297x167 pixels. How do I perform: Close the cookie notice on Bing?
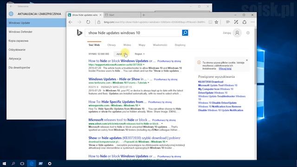pos(246,60)
